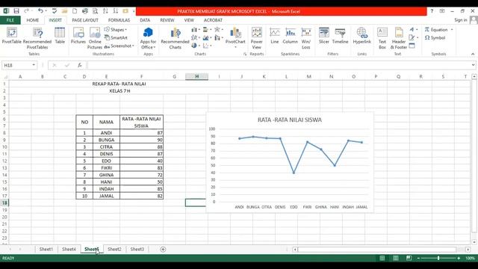Click the zoom out minus button

418,258
